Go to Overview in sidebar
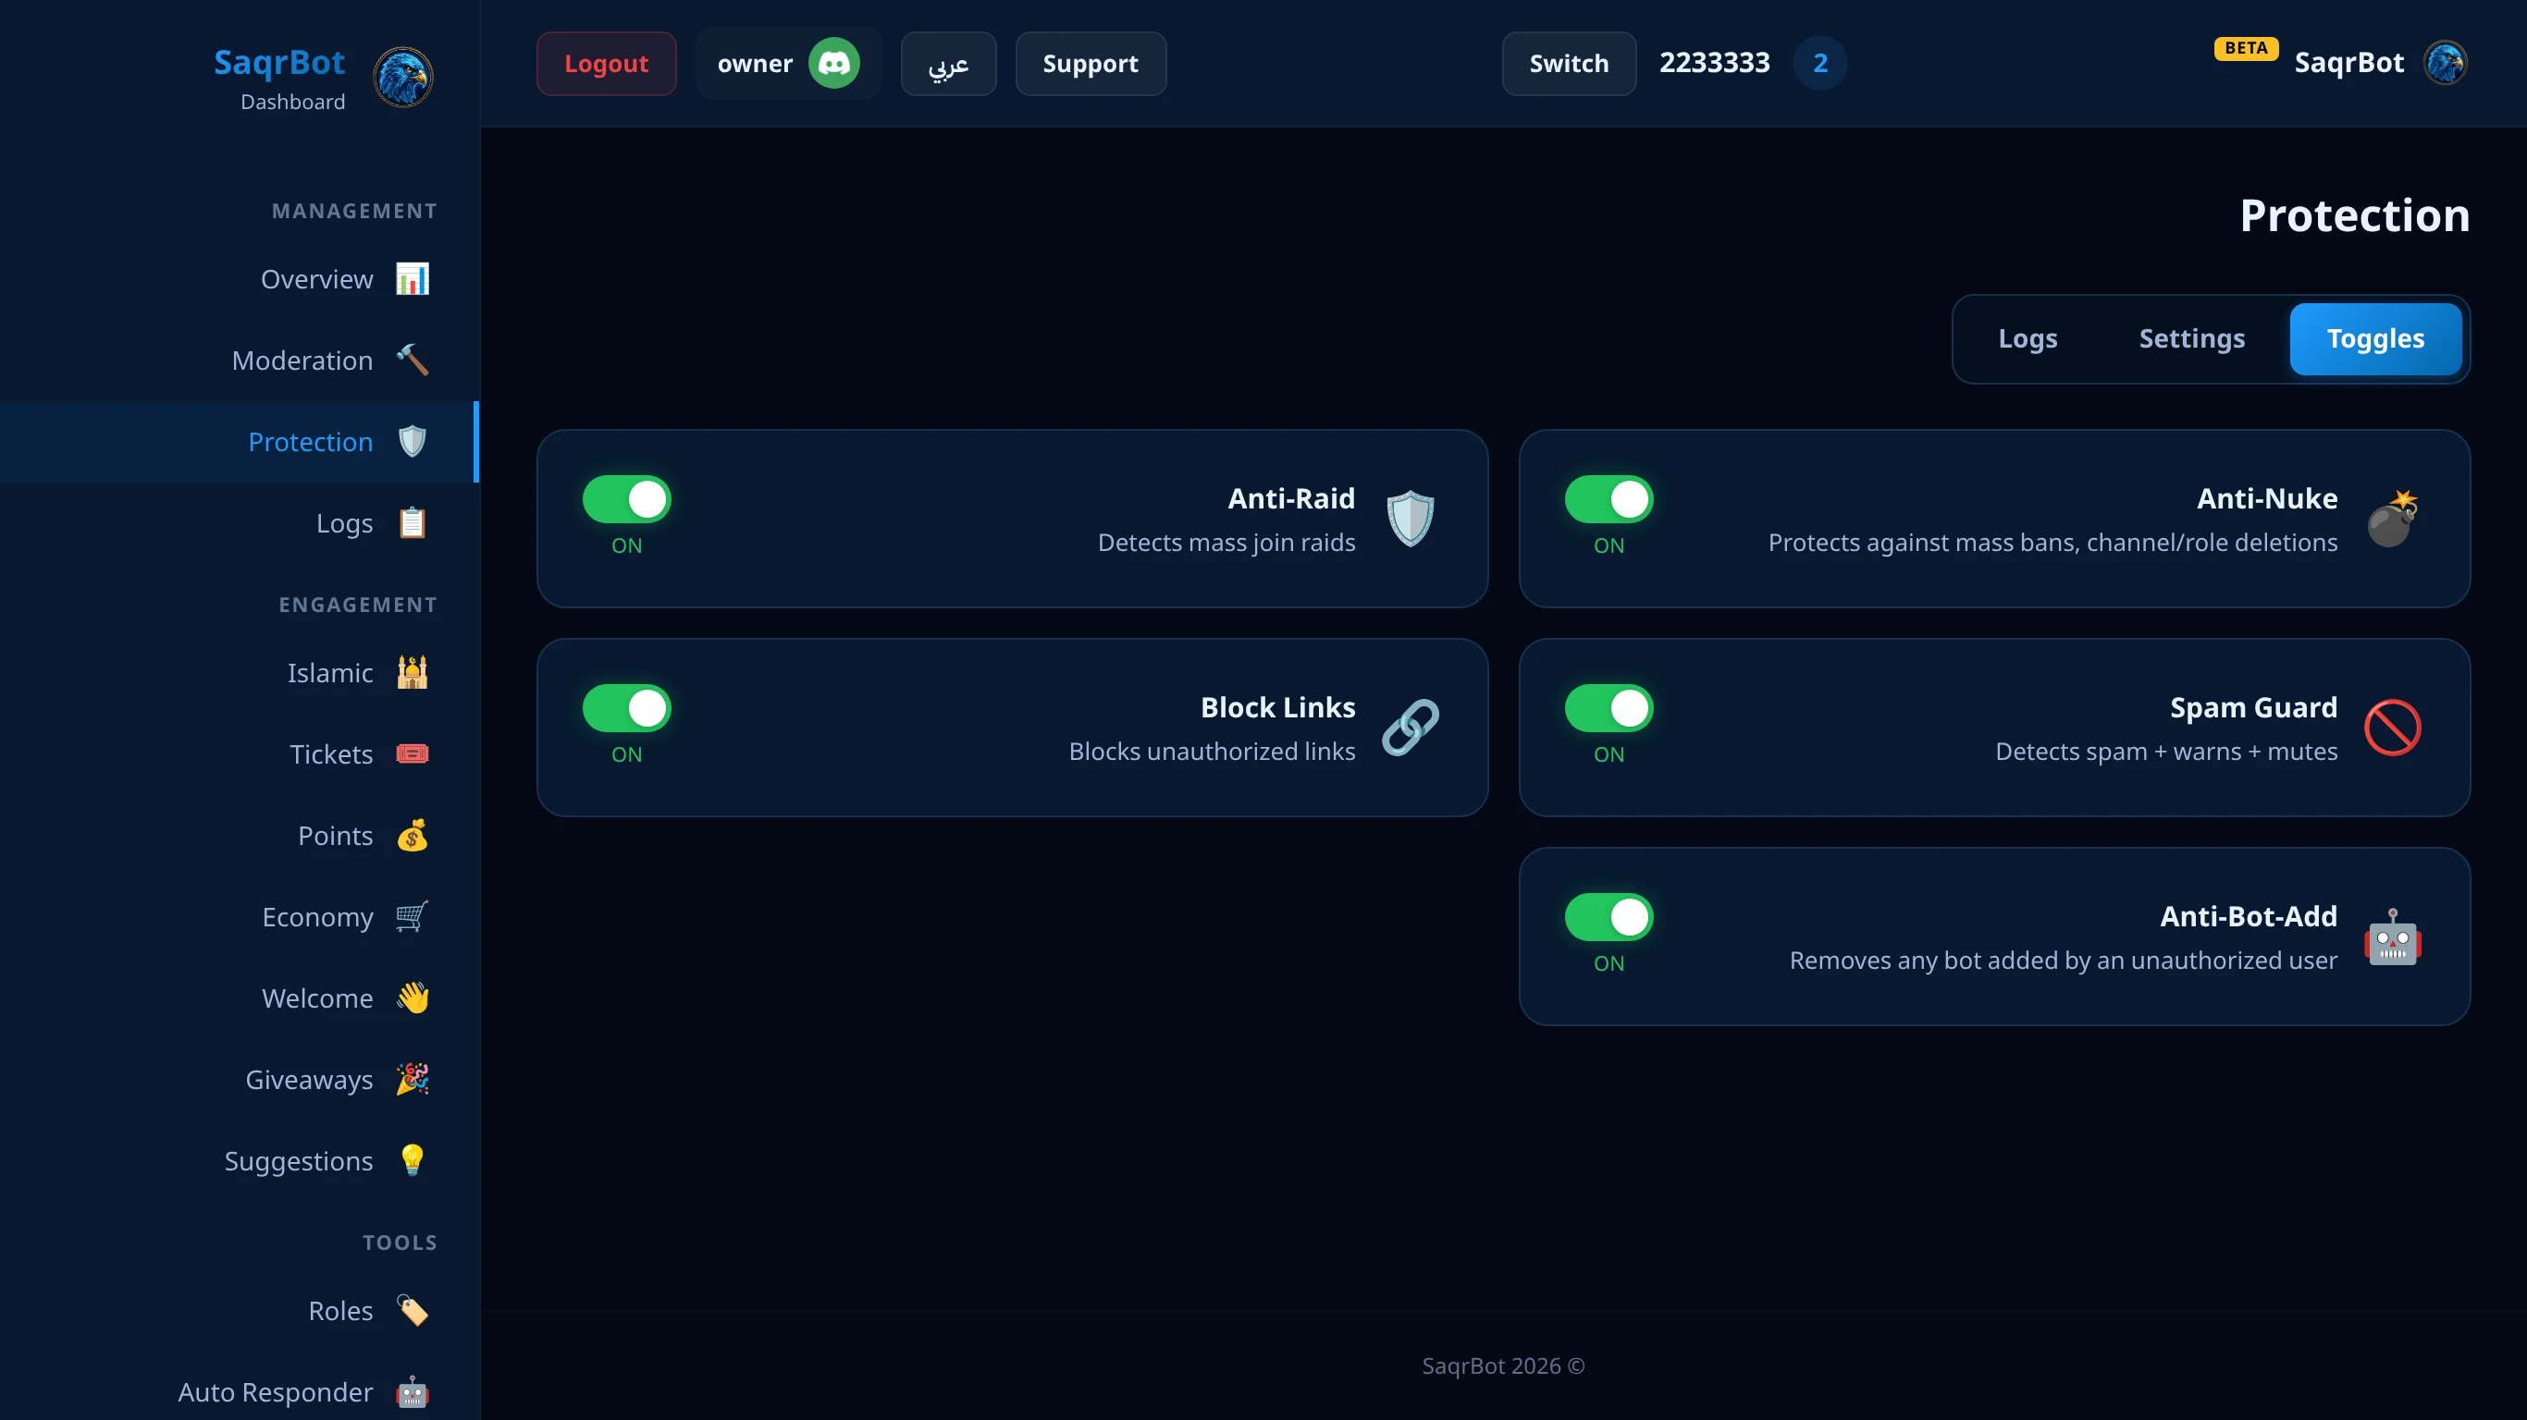Screen dimensions: 2527x1420 pos(240,278)
